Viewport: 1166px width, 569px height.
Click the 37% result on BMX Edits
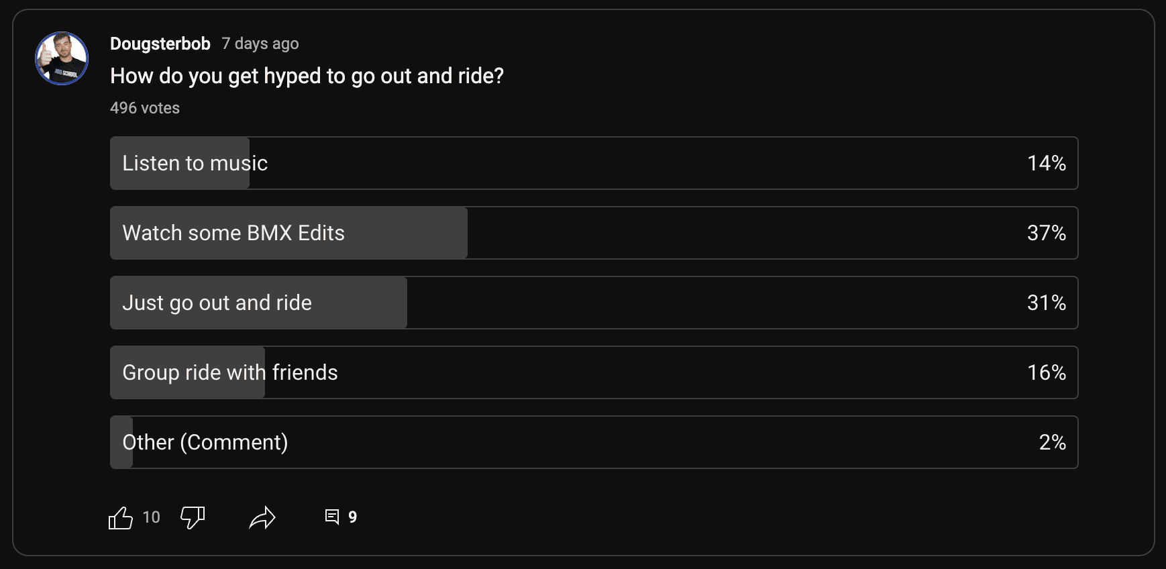click(1047, 233)
